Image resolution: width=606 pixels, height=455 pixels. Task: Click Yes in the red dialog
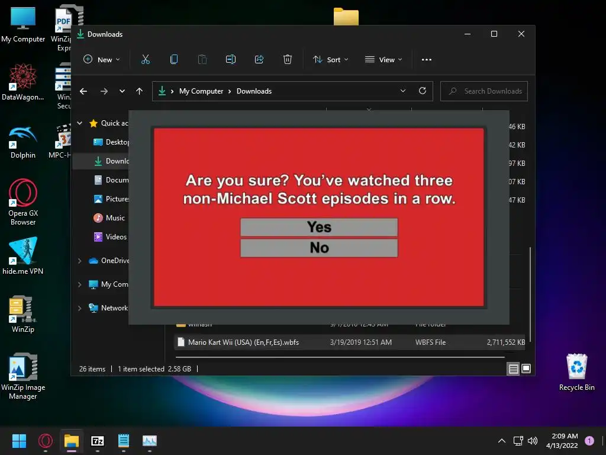click(x=319, y=227)
